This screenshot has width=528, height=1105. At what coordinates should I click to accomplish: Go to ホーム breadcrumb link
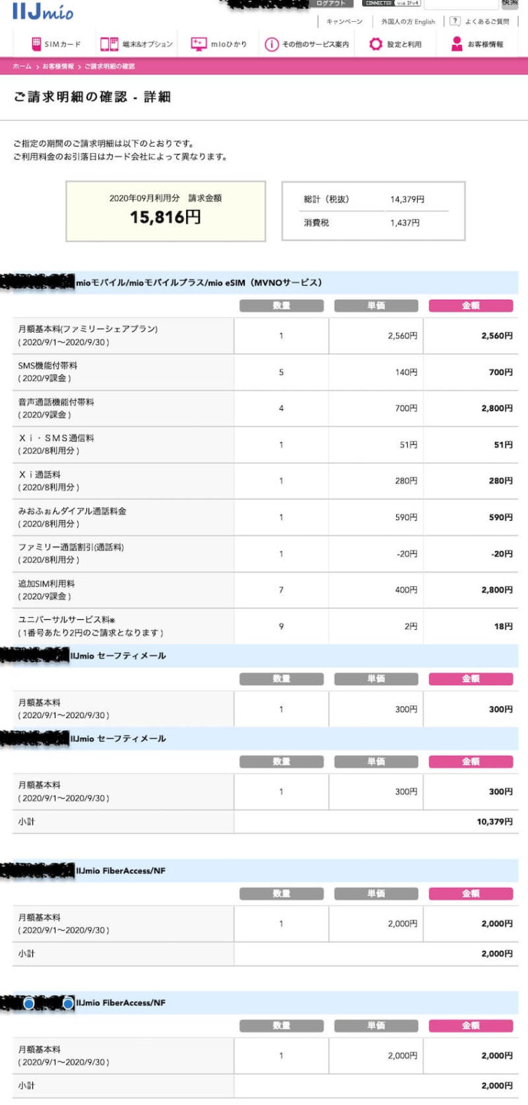click(x=22, y=66)
